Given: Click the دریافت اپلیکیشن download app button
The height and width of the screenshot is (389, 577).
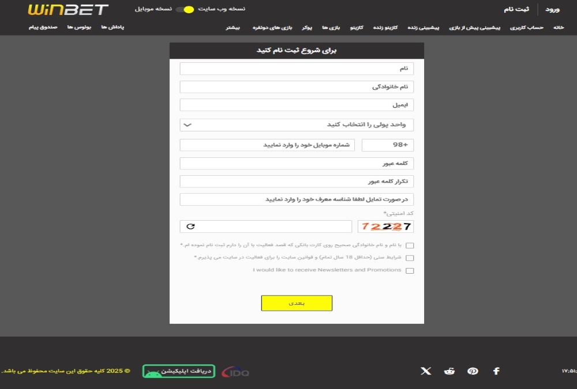Looking at the screenshot, I should [179, 371].
